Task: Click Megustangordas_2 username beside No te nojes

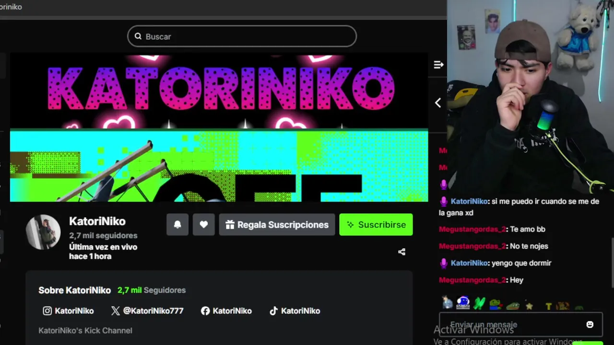Action: pos(472,246)
